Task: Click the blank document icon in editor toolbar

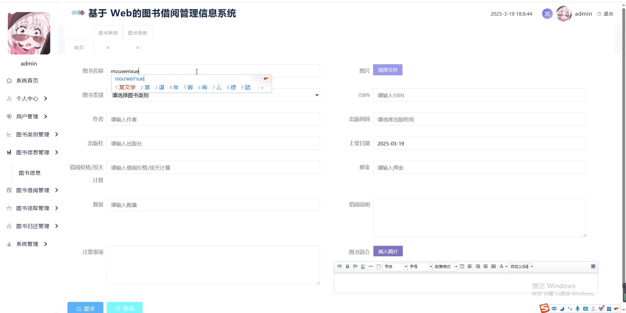Action: (379, 266)
